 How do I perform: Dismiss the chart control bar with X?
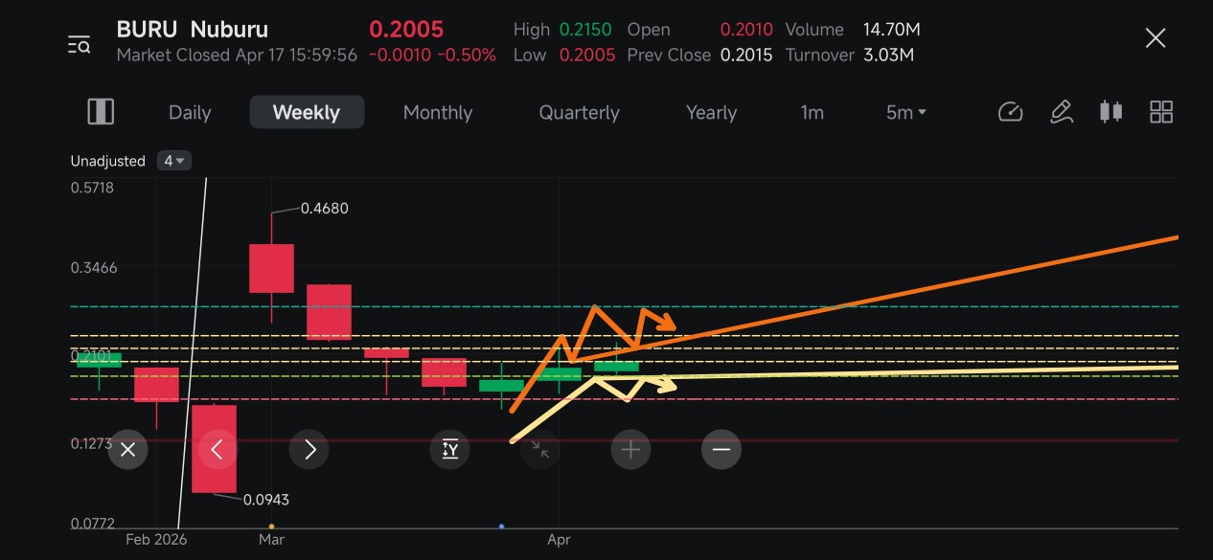[x=128, y=449]
